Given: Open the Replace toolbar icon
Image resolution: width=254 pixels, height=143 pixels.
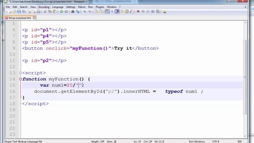Looking at the screenshot, I should click(x=78, y=12).
